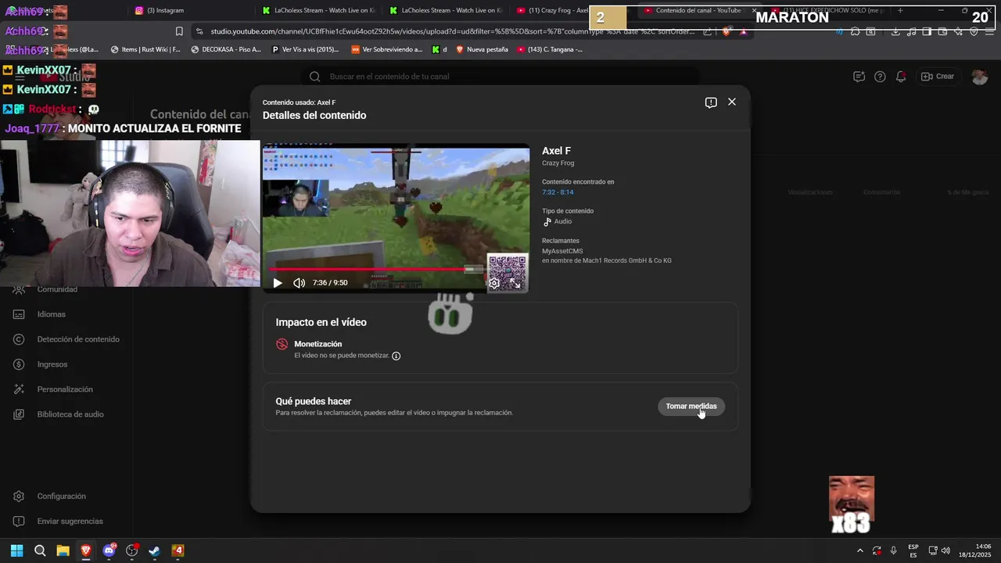1001x563 pixels.
Task: Open the Ver Vis a vis (2015) bookmark
Action: pos(305,49)
